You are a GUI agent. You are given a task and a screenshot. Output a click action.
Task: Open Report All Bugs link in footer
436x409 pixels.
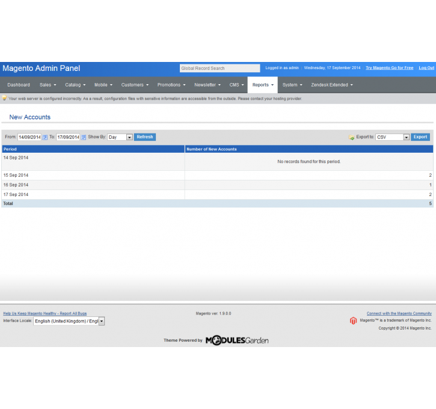[45, 313]
